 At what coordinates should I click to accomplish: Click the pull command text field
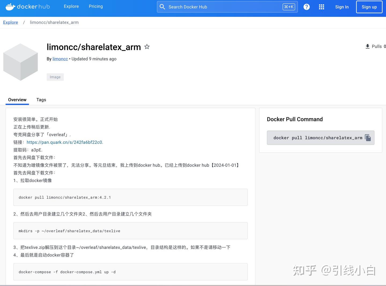click(321, 138)
